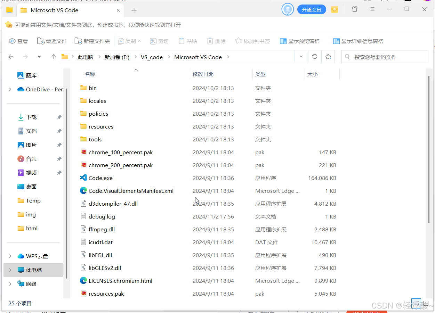Open 图库 in the sidebar
Viewport: 435px width, 313px height.
(27, 75)
